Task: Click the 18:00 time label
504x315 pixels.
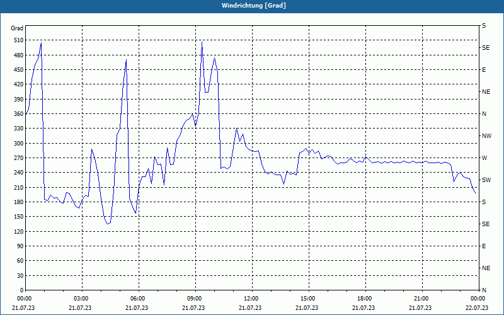Action: [x=364, y=298]
